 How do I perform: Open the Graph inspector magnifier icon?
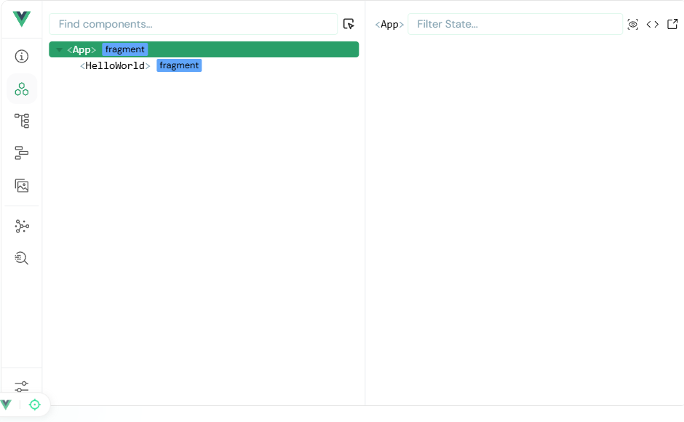tap(21, 258)
